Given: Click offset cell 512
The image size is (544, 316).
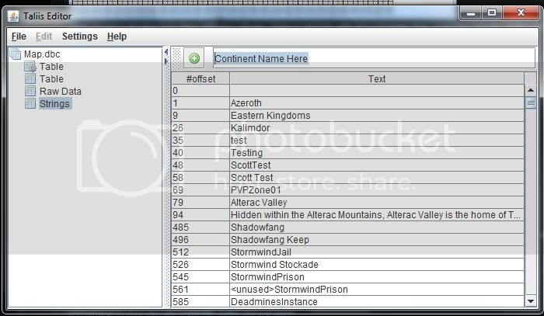Looking at the screenshot, I should [x=201, y=252].
